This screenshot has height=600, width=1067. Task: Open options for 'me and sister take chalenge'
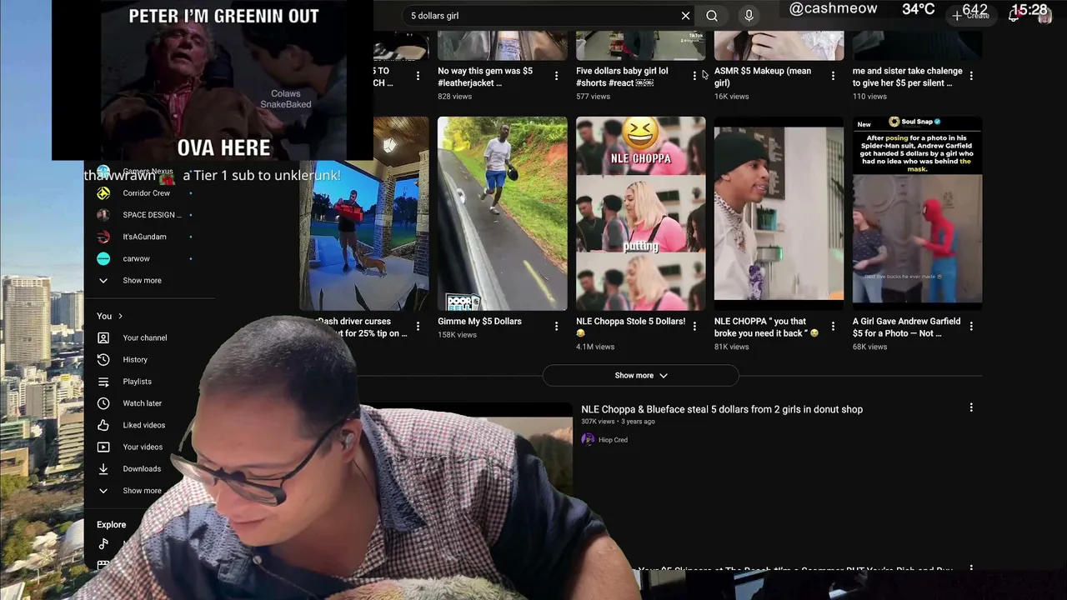coord(971,76)
